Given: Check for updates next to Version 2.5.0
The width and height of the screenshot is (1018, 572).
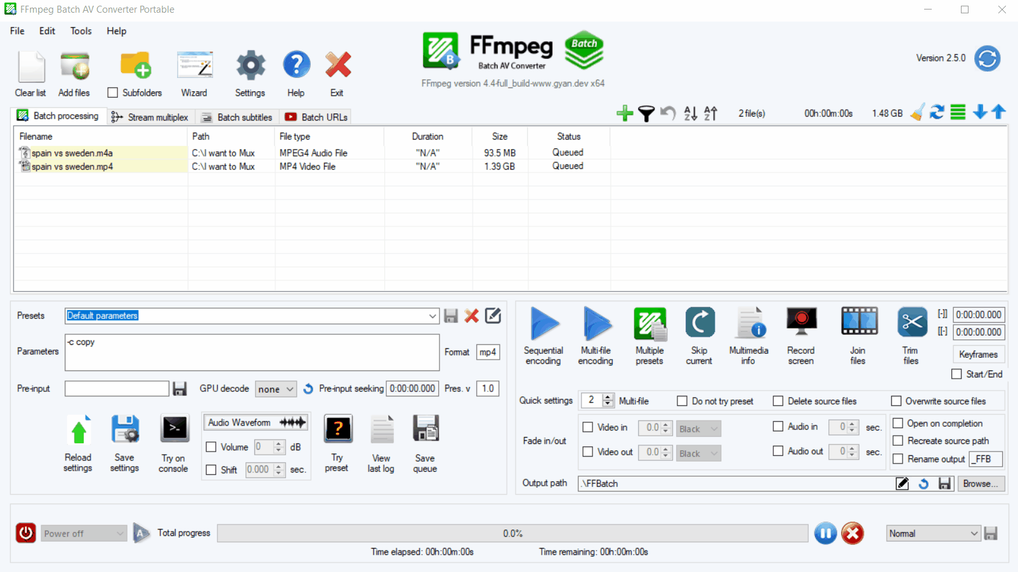Looking at the screenshot, I should (x=988, y=58).
